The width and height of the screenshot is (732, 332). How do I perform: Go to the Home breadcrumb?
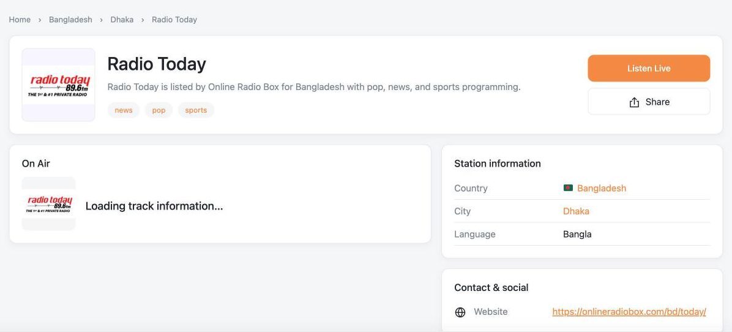click(x=20, y=20)
